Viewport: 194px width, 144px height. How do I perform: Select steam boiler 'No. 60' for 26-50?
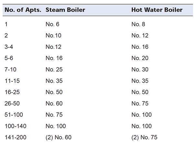(x=54, y=103)
